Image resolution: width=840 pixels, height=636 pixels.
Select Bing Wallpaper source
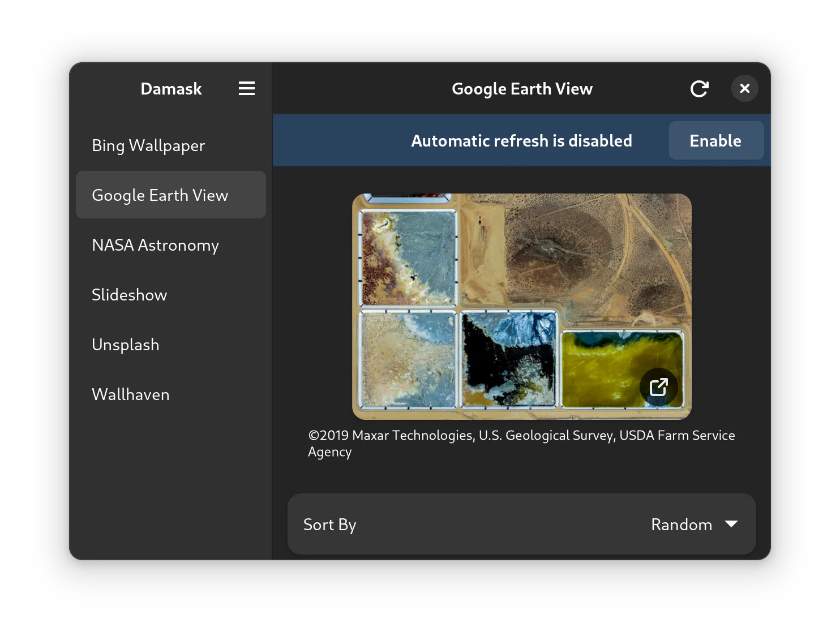click(148, 145)
